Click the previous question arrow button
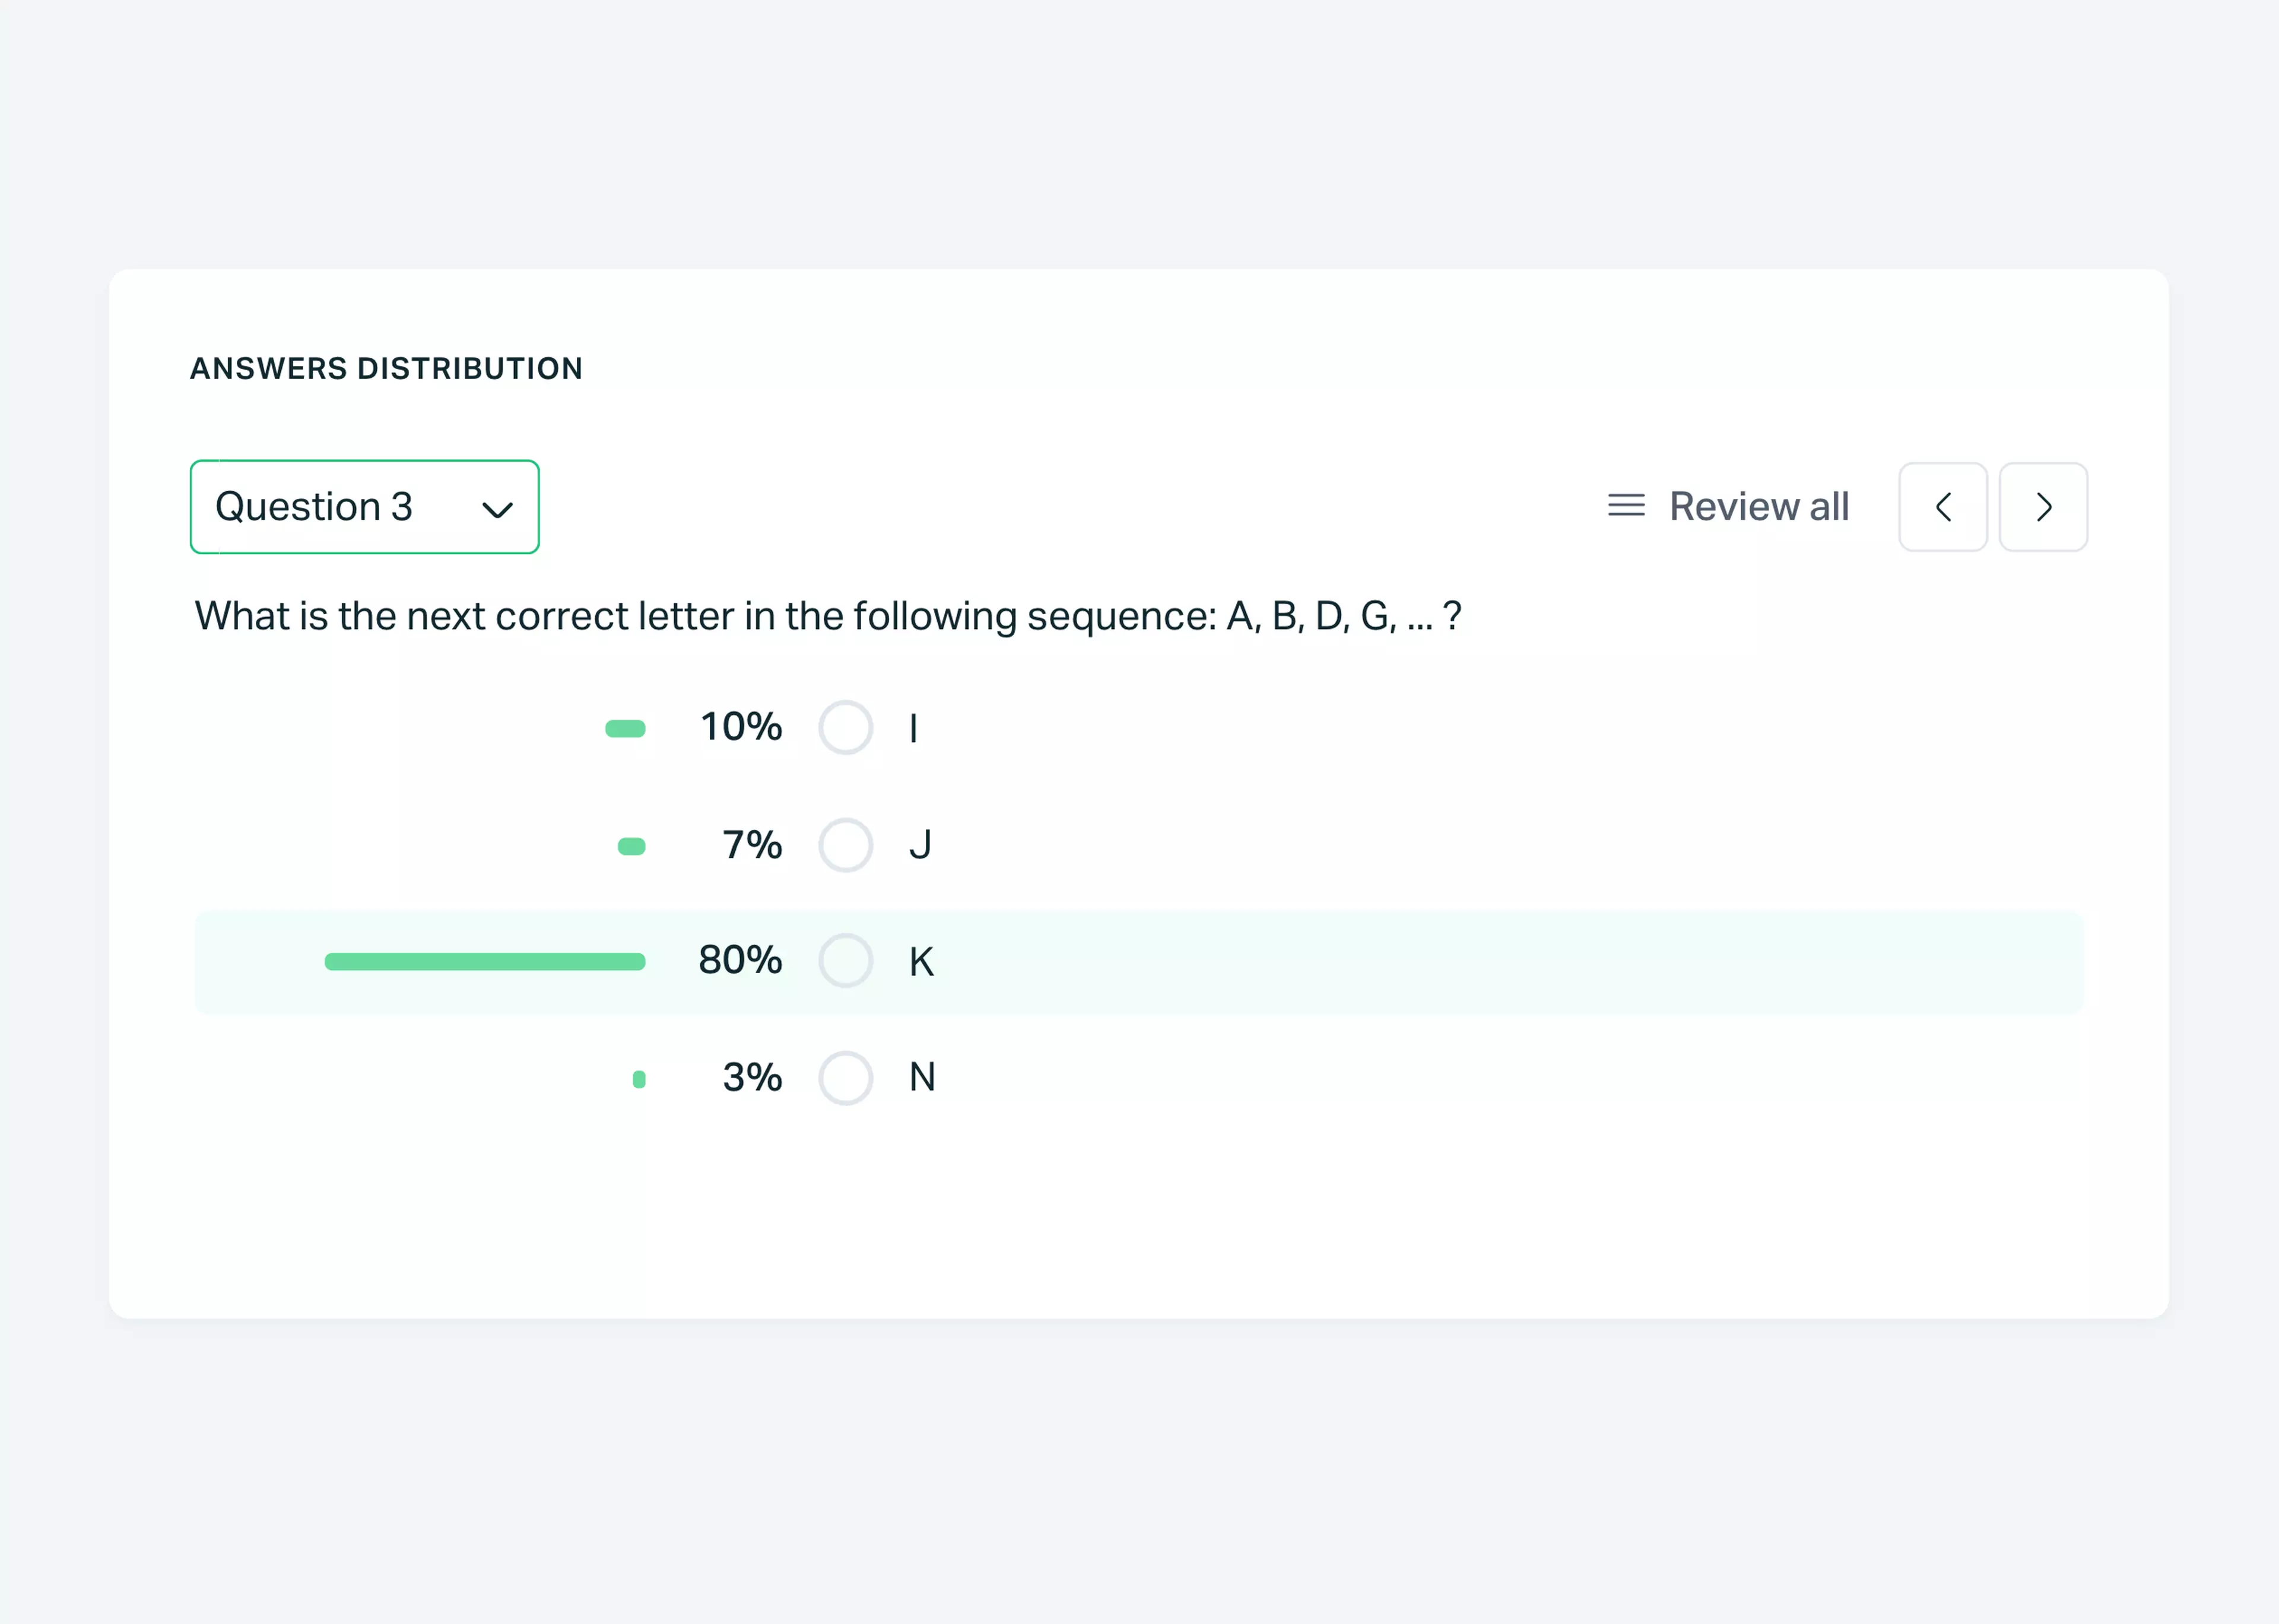The width and height of the screenshot is (2279, 1624). [x=1942, y=507]
